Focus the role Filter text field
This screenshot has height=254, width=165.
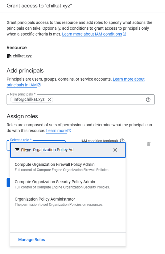71,150
